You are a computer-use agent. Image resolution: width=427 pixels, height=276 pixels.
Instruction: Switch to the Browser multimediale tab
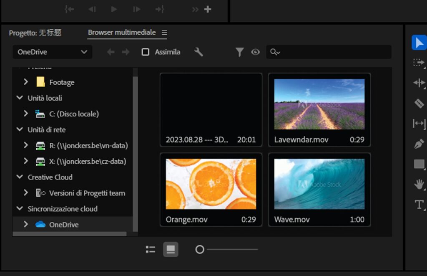pyautogui.click(x=121, y=32)
